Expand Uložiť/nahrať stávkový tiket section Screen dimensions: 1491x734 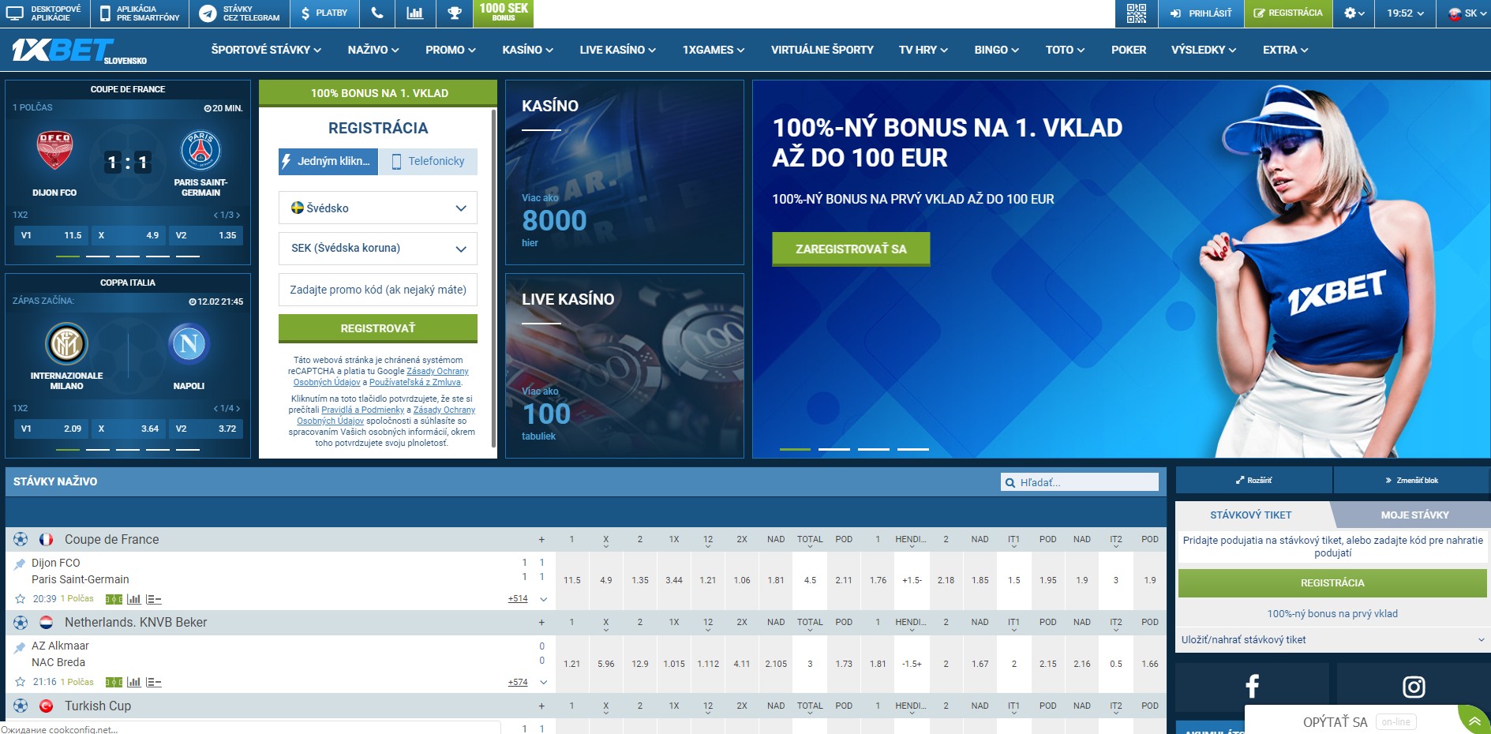(x=1332, y=640)
